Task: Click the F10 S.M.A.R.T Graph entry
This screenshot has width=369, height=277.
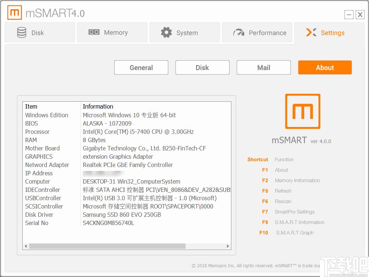Action: 286,233
